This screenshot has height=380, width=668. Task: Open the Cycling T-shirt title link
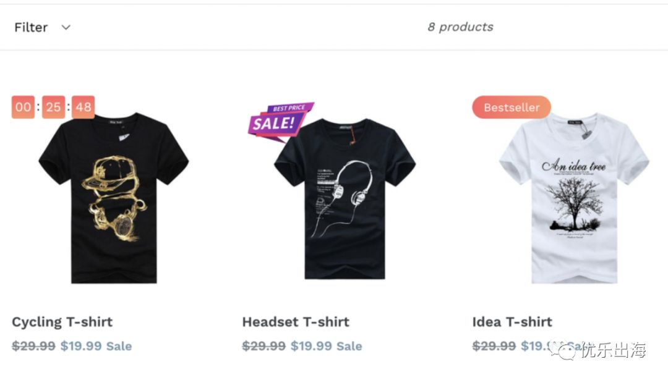click(x=62, y=322)
